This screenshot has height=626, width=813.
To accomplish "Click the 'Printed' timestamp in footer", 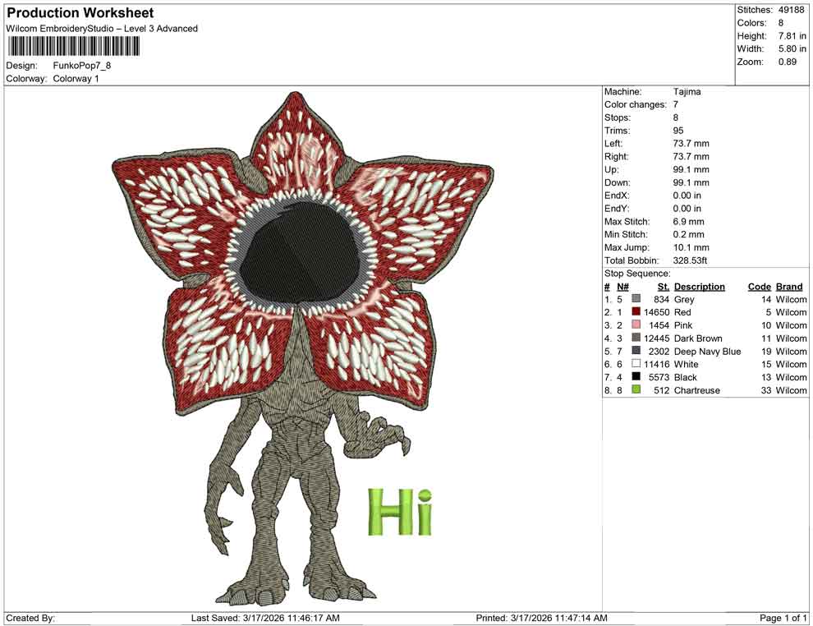I will (542, 618).
